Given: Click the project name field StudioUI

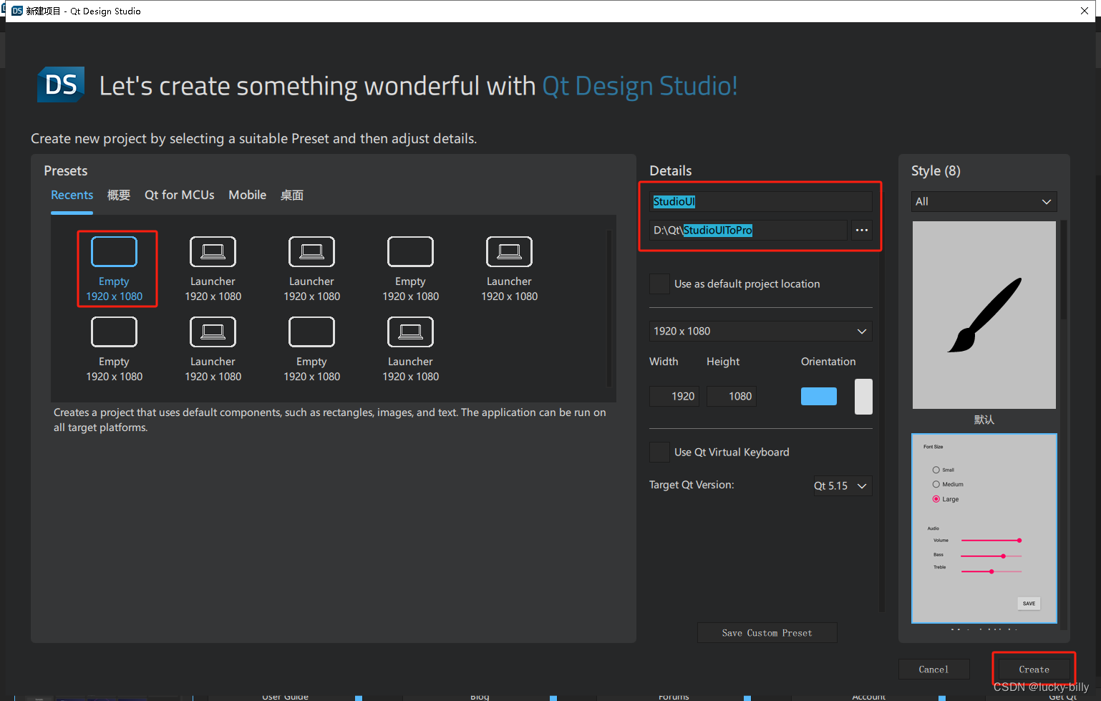Looking at the screenshot, I should point(761,201).
